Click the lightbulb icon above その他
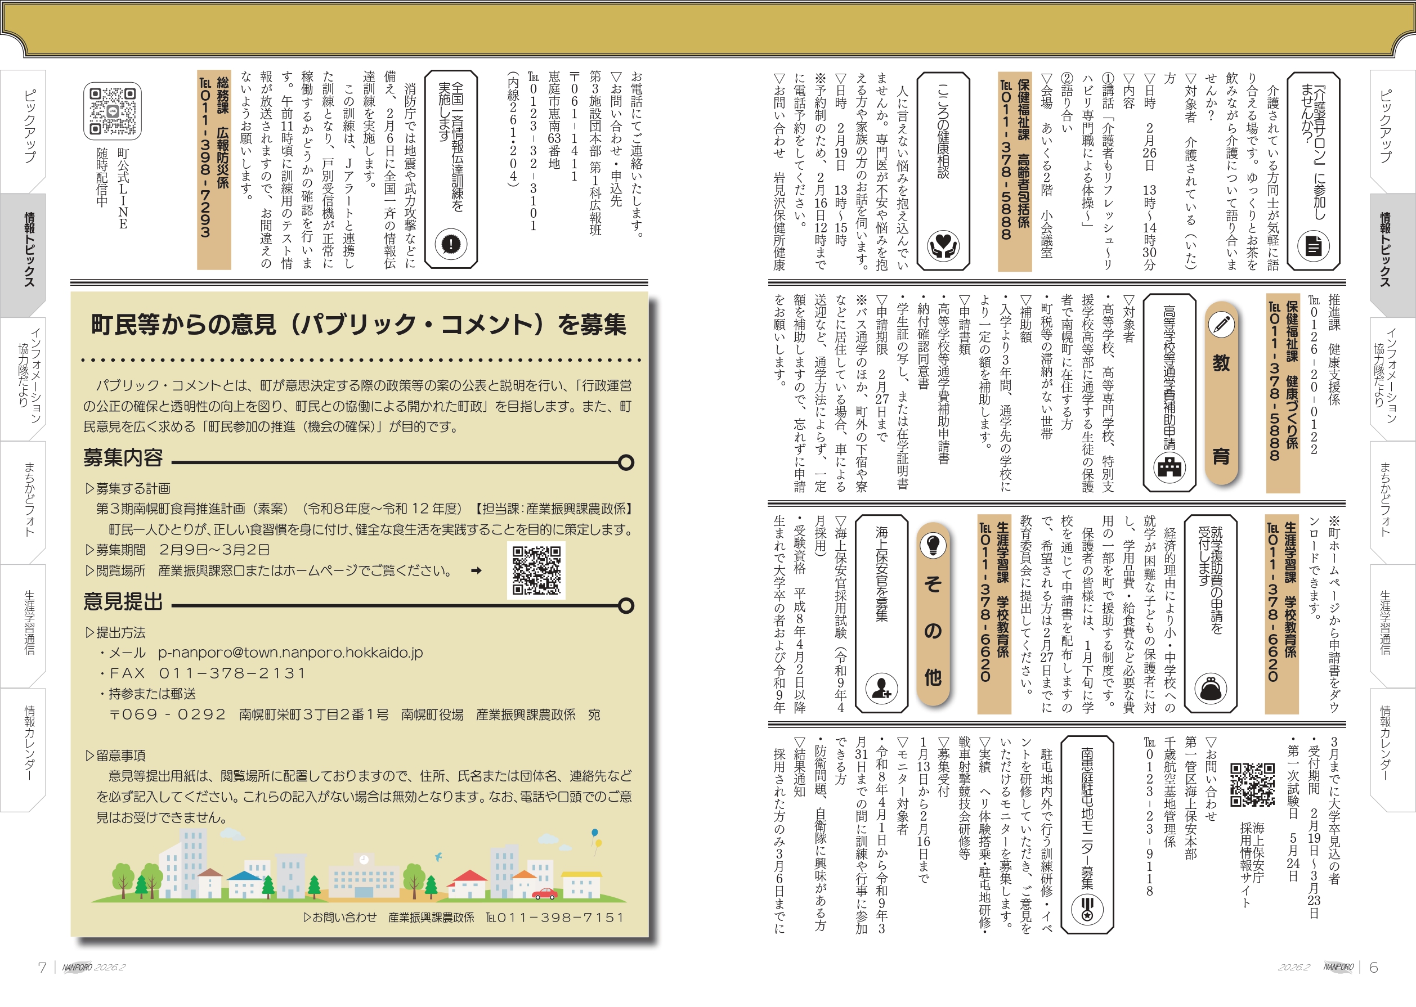1416x1007 pixels. [x=933, y=545]
